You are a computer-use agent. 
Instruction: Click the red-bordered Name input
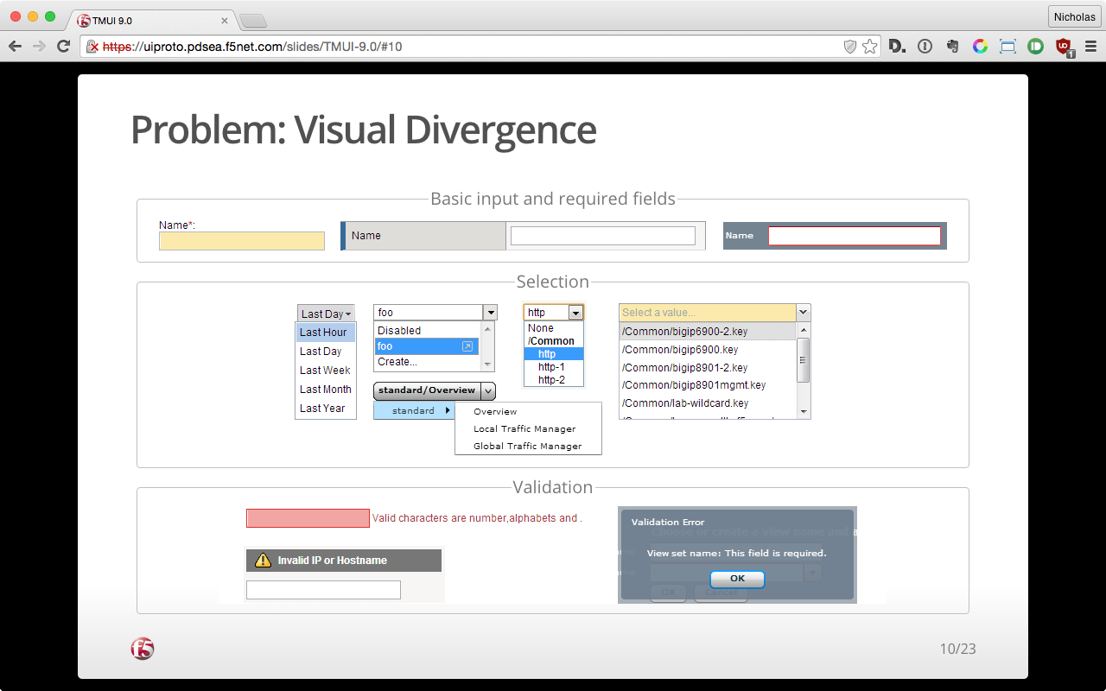pyautogui.click(x=855, y=236)
